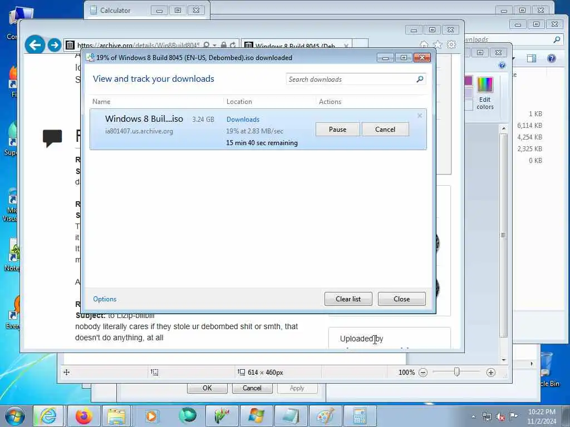Select the 6,114 KB file row in Explorer
This screenshot has height=427, width=570.
(529, 126)
